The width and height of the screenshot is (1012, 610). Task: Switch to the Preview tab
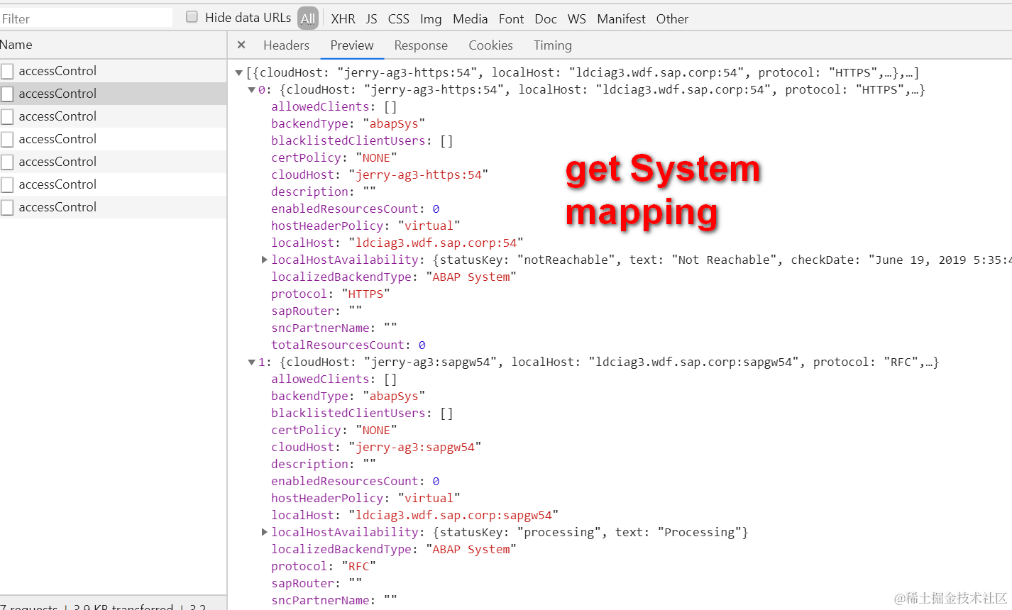[x=352, y=45]
